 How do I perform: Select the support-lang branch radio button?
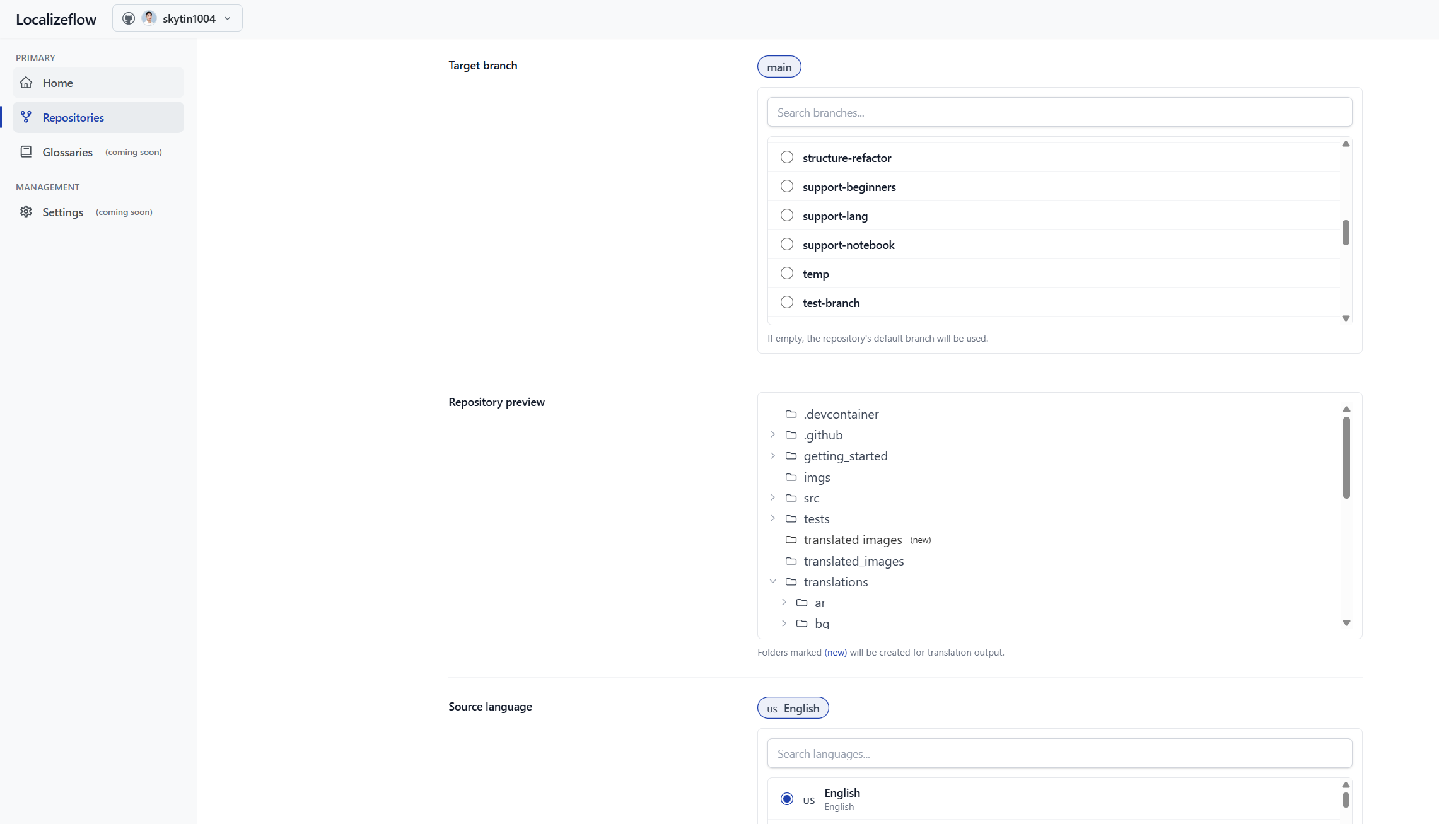pos(786,215)
